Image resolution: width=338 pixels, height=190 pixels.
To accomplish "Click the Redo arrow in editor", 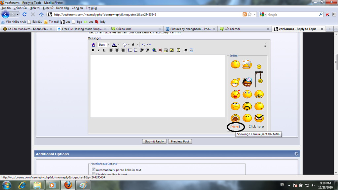I will [x=149, y=45].
